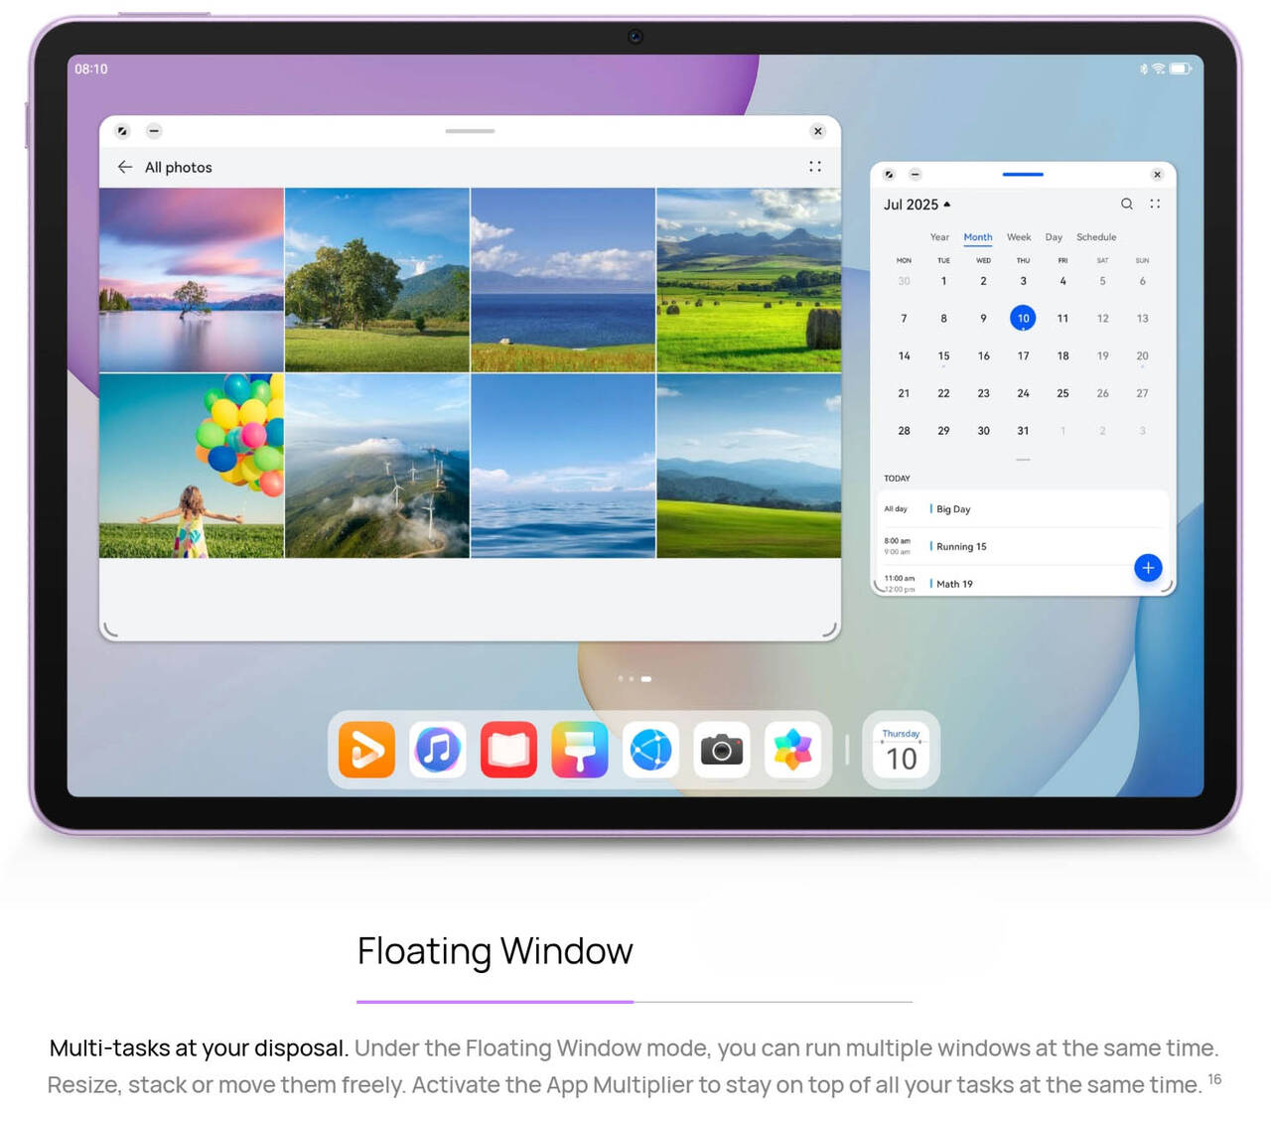Collapse the calendar grid drag handle
Image resolution: width=1271 pixels, height=1121 pixels.
[1023, 460]
